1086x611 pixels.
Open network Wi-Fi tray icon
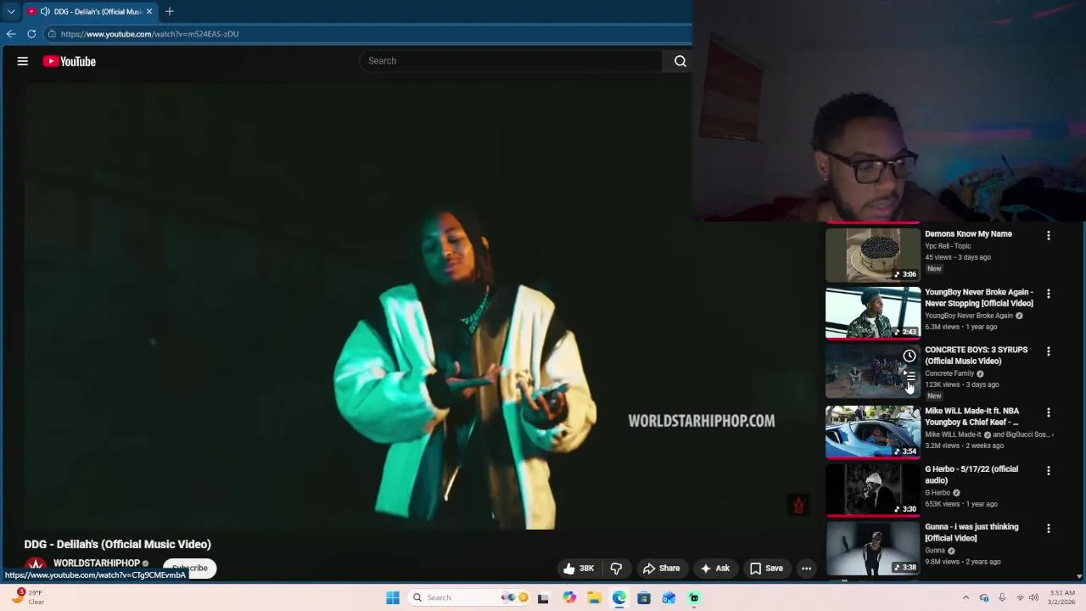[x=1020, y=597]
